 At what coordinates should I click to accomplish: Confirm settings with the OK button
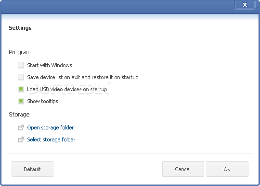227,169
